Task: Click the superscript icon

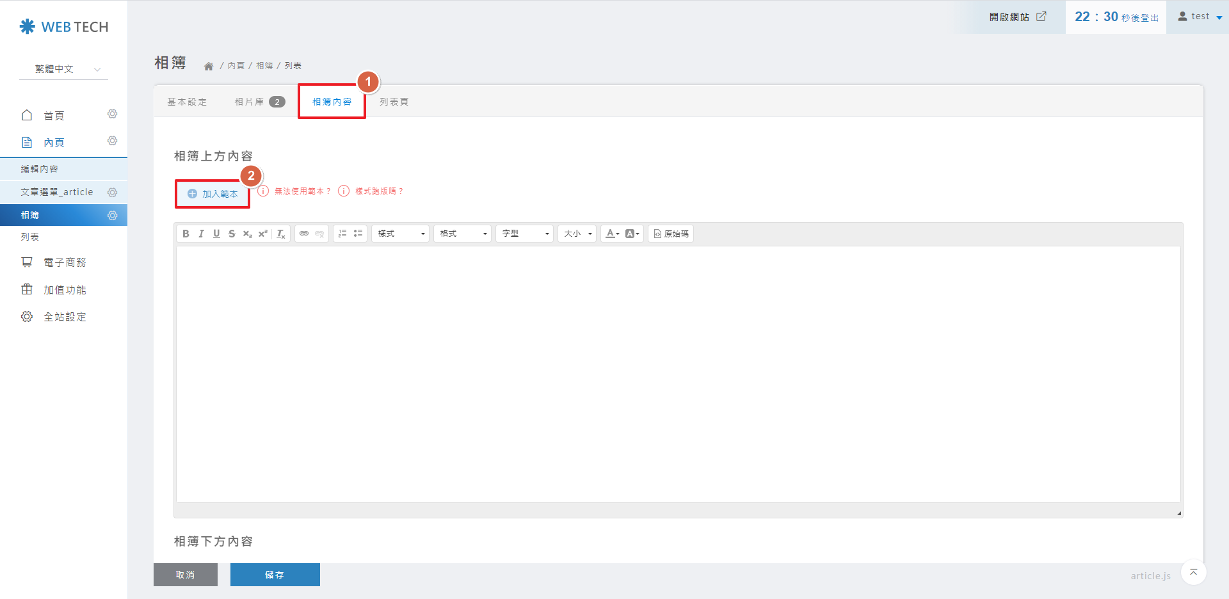Action: 263,234
